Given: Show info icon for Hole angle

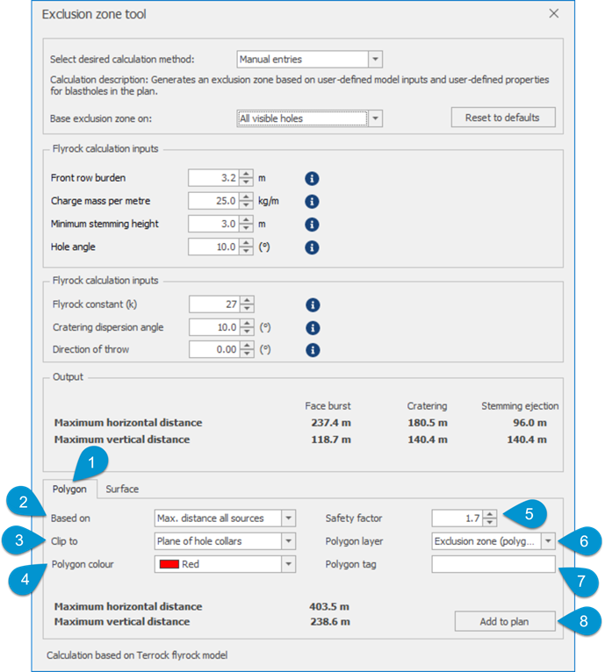Looking at the screenshot, I should (x=312, y=247).
